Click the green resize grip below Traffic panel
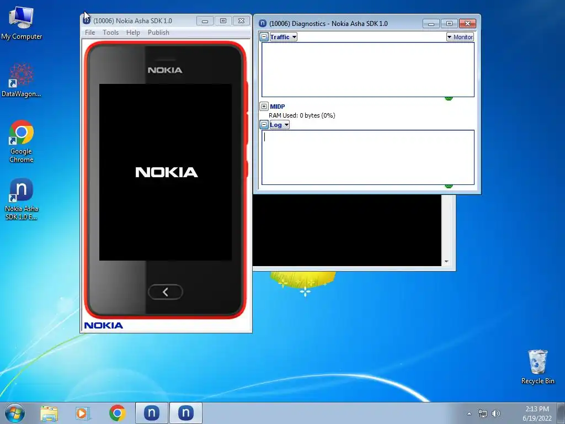Screen dimensions: 565x424 click(x=449, y=98)
